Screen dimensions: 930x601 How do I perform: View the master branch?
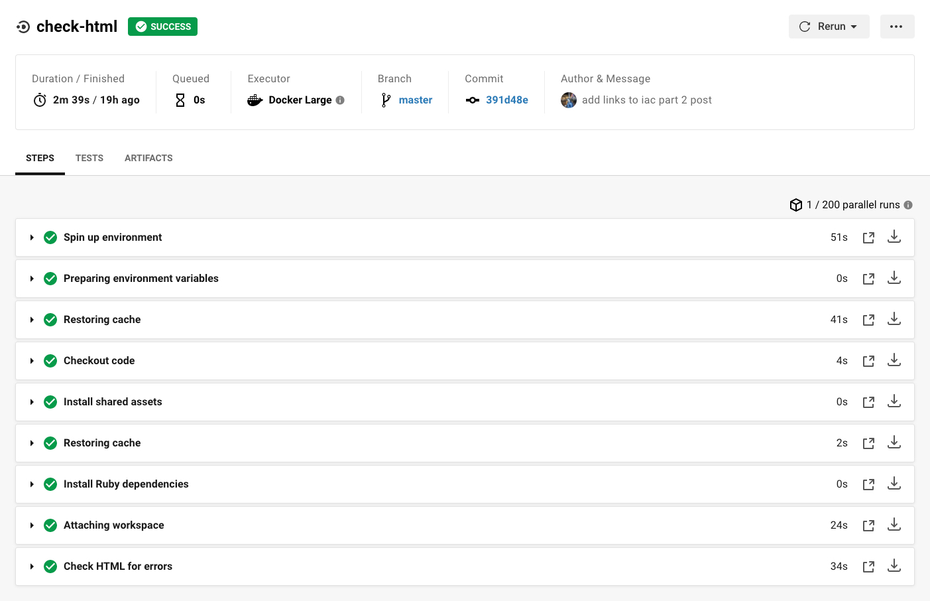pos(416,100)
